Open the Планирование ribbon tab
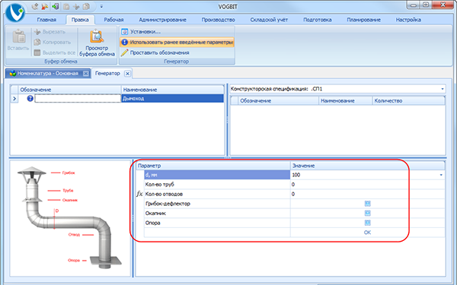 click(364, 20)
